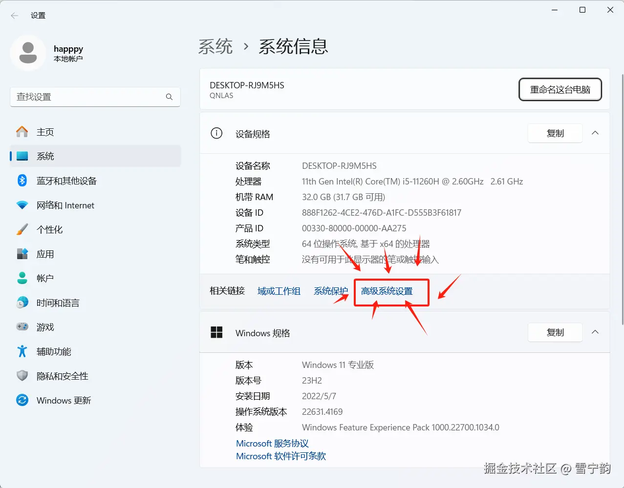This screenshot has height=488, width=624.
Task: Open the 高级系统设置 link
Action: [x=387, y=291]
